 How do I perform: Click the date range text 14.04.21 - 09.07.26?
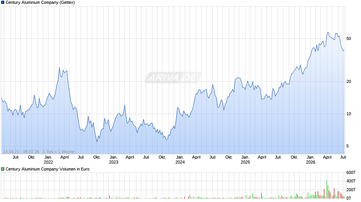tap(21, 152)
